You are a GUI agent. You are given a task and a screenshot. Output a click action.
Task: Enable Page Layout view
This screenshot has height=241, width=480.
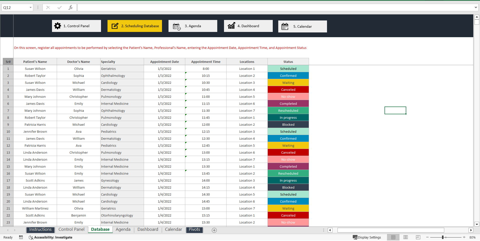tap(405, 237)
